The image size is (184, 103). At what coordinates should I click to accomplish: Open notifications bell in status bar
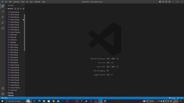click(x=181, y=98)
